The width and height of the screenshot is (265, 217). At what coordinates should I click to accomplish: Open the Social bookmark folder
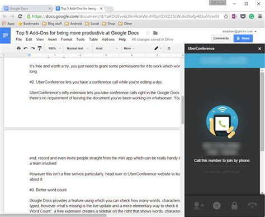[92, 23]
